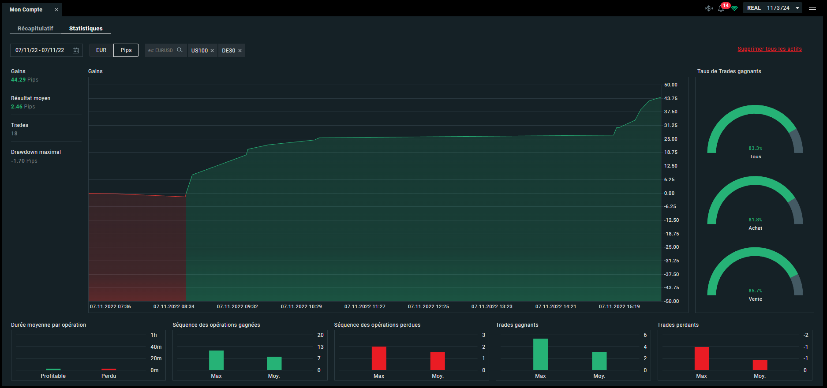Click Moy. bar in Séquence des opérations perdues
Image resolution: width=827 pixels, height=388 pixels.
click(438, 361)
